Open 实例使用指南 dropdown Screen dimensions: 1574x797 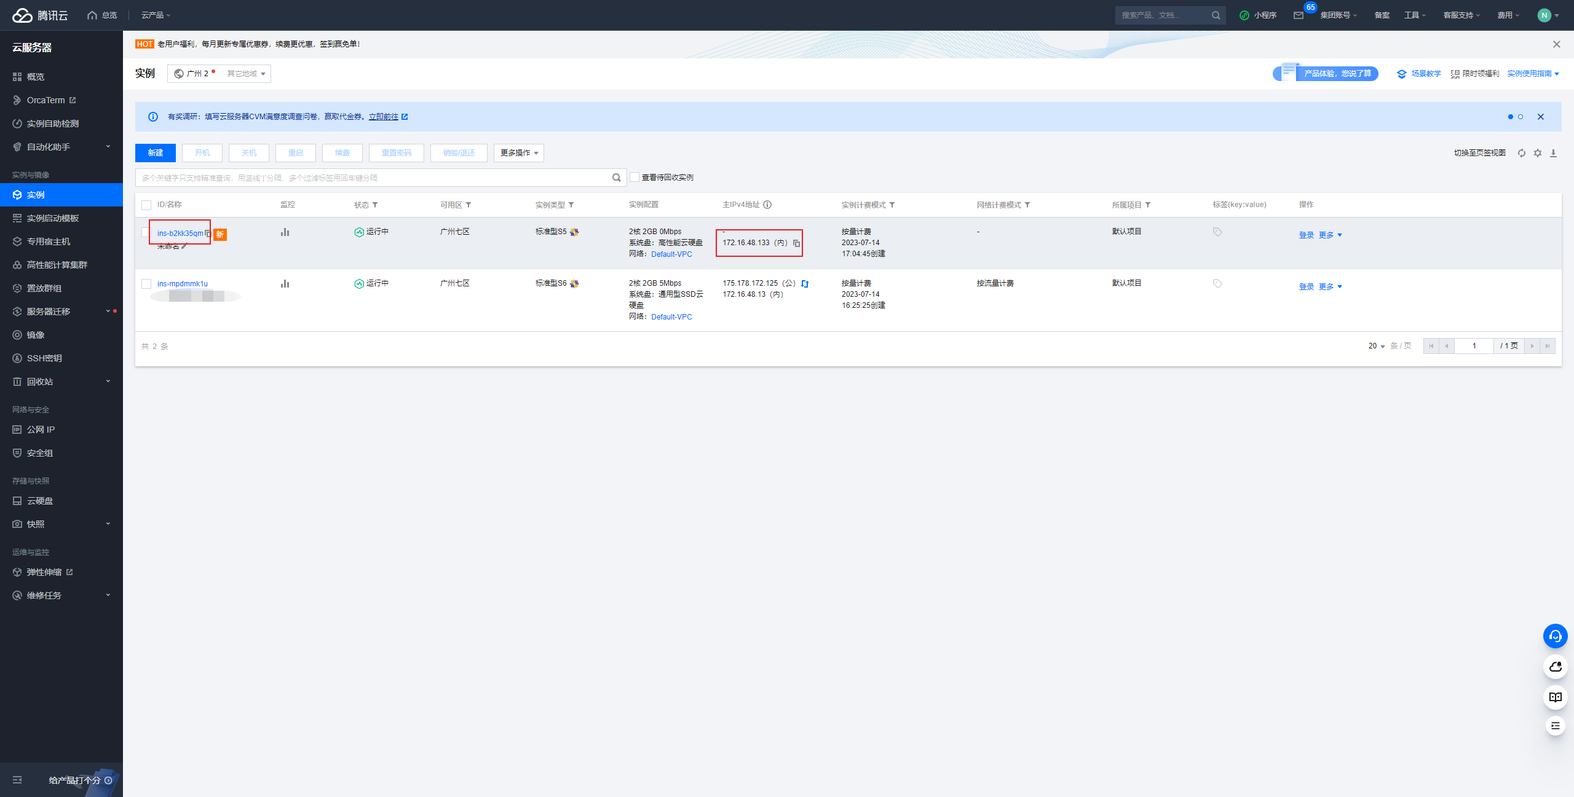click(x=1533, y=74)
